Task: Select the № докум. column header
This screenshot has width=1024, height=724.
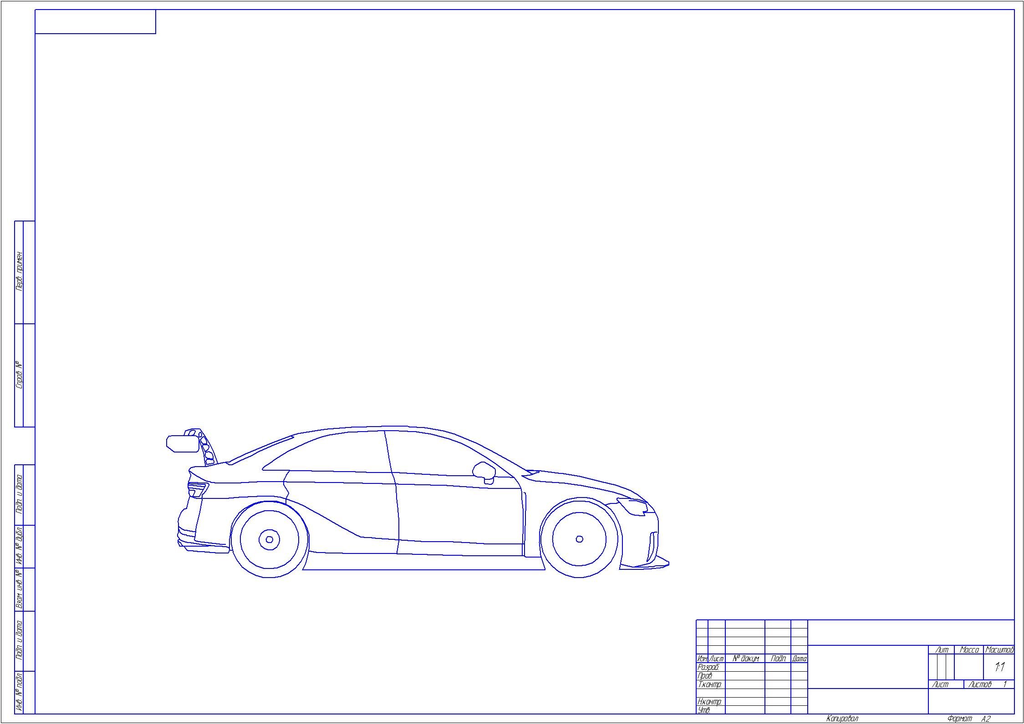Action: click(x=746, y=659)
